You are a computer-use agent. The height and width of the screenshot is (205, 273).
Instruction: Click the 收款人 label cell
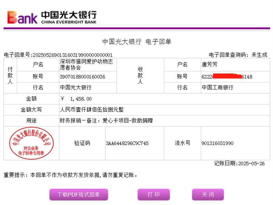[x=140, y=76]
